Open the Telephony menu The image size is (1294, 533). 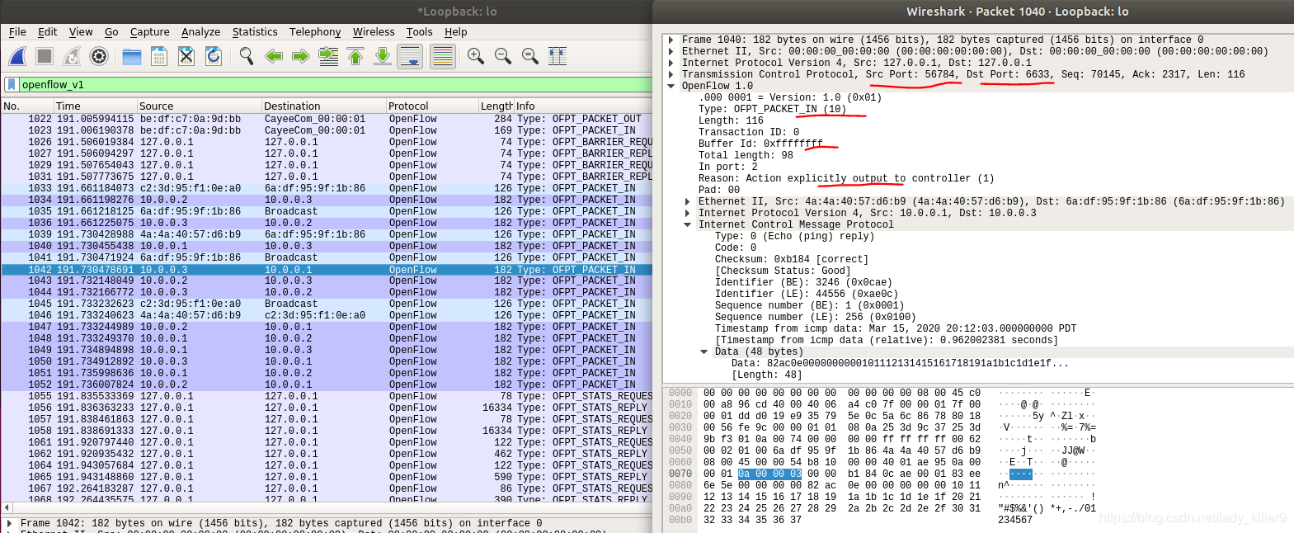pos(315,32)
